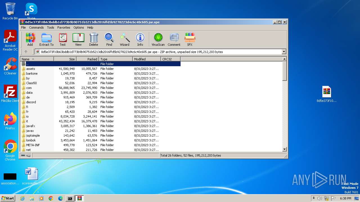
Task: Select the baritone folder
Action: 32,74
